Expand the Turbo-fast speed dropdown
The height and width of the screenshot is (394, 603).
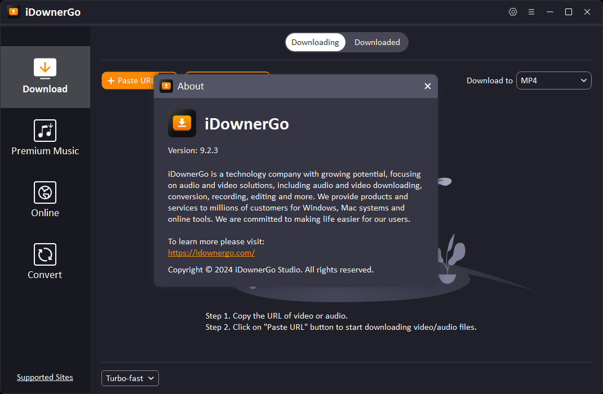[x=130, y=378]
